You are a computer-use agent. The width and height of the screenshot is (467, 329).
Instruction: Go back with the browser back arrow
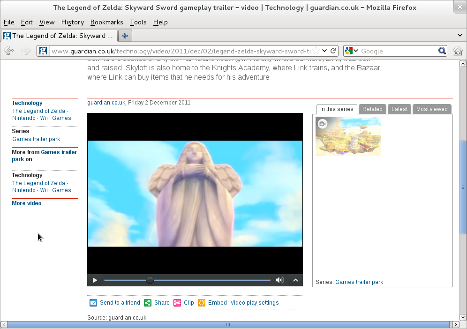[x=9, y=51]
